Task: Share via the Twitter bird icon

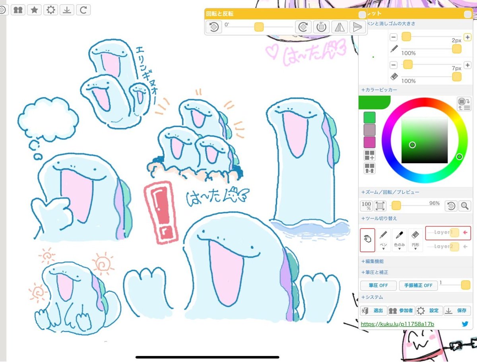Action: tap(465, 324)
